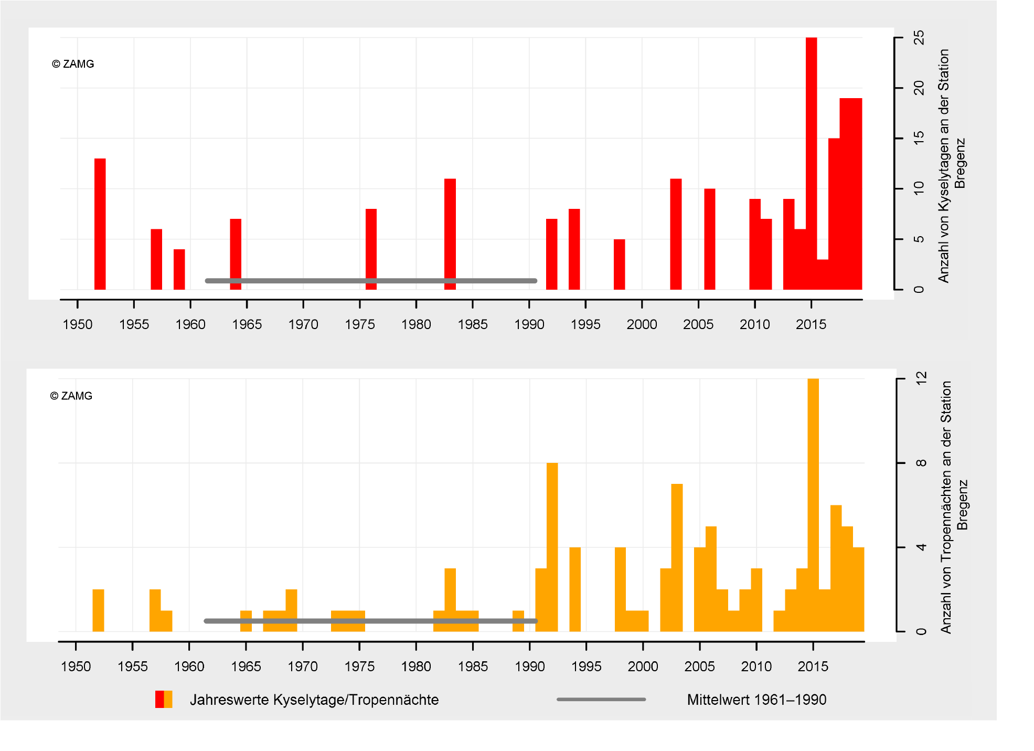
Task: Click the 25 tick on top y-axis
Action: (919, 38)
